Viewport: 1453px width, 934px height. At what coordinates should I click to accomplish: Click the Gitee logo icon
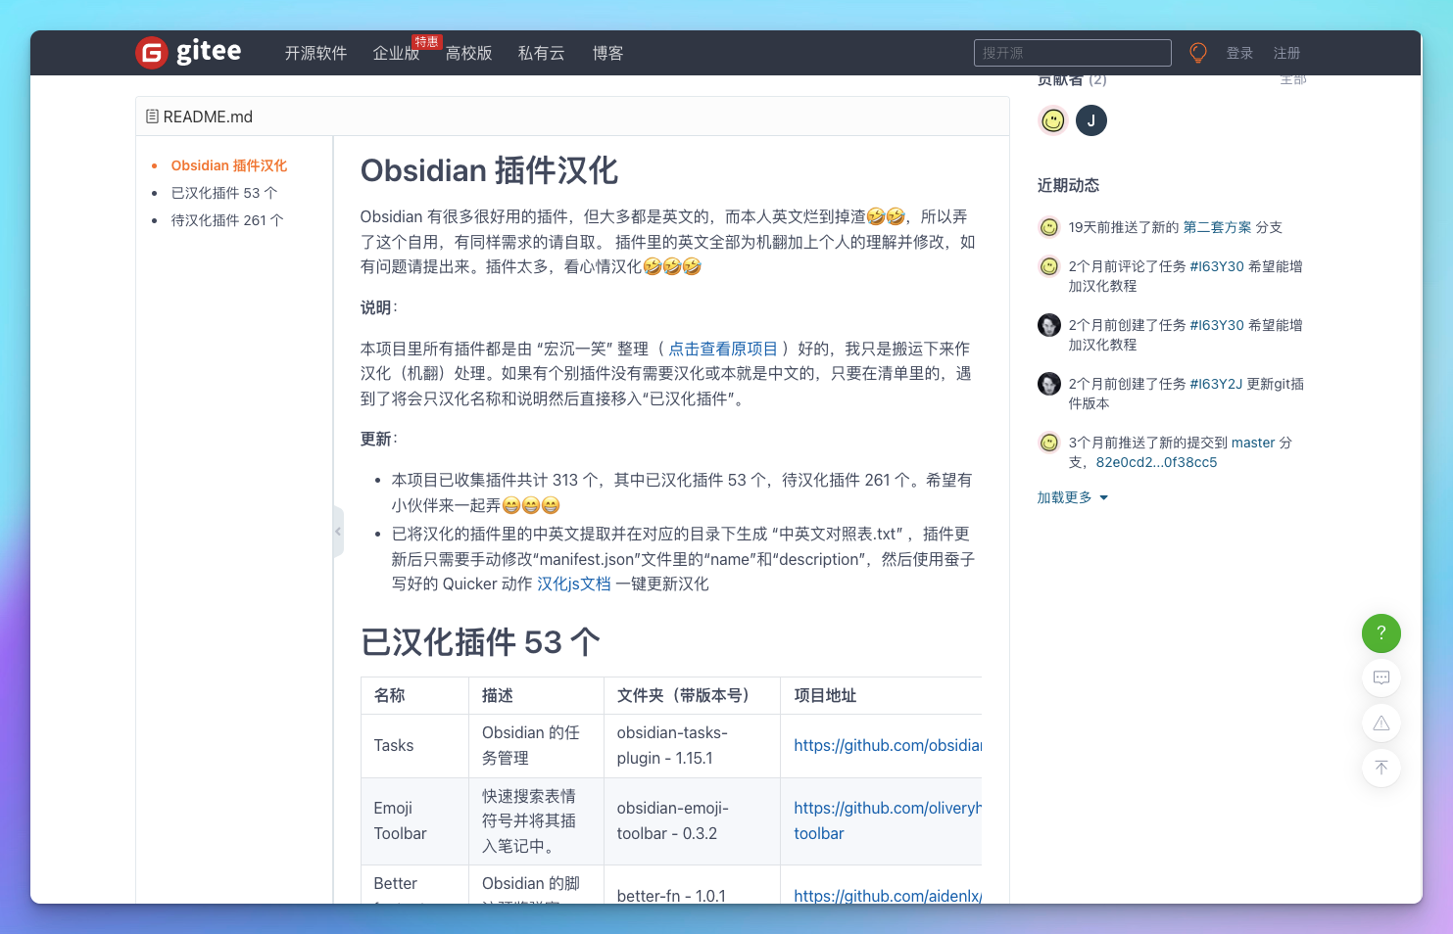coord(150,53)
